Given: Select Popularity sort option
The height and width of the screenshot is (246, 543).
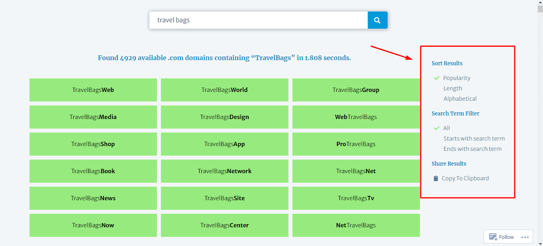Looking at the screenshot, I should (457, 78).
